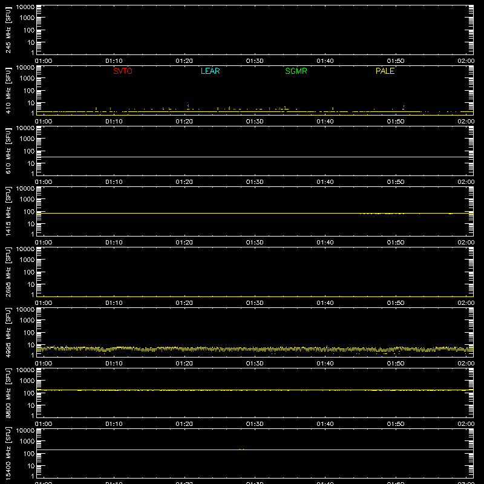This screenshot has width=484, height=484.
Task: Click the yellow PALE station label
Action: coord(385,71)
